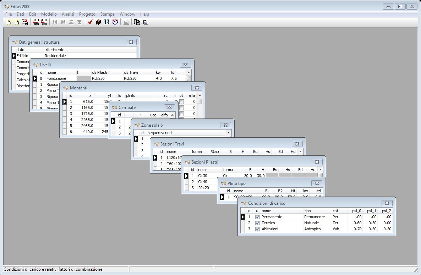Open the Dati menu
Viewport: 421px width, 275px height.
coord(20,14)
